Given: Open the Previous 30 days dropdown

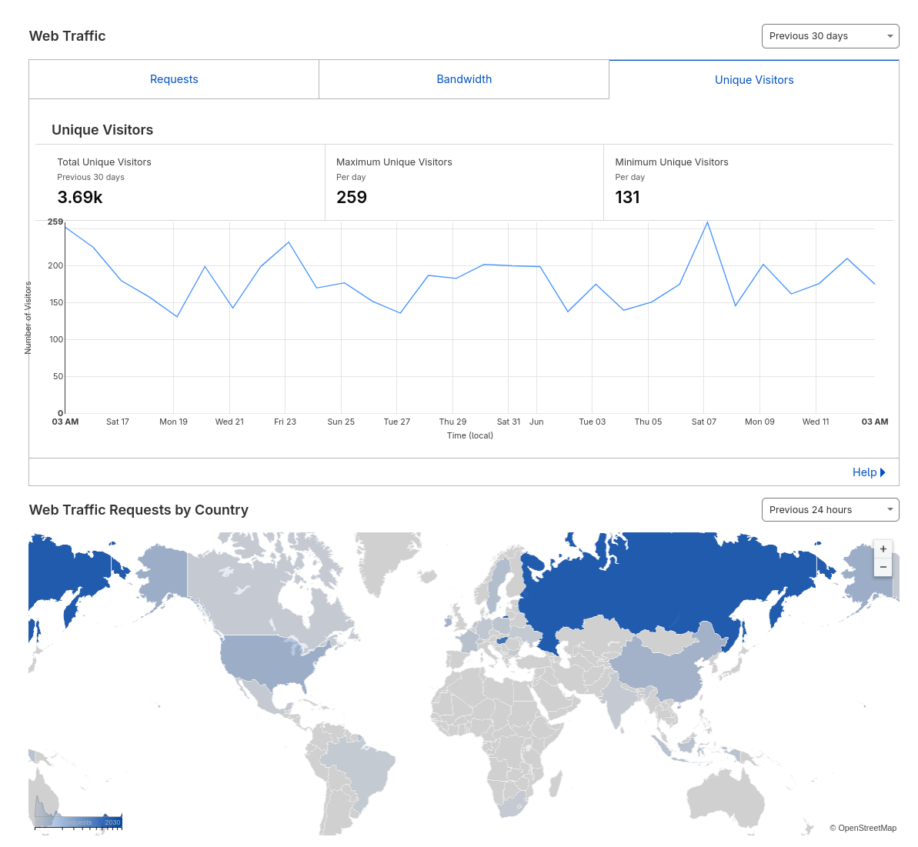Looking at the screenshot, I should tap(830, 36).
